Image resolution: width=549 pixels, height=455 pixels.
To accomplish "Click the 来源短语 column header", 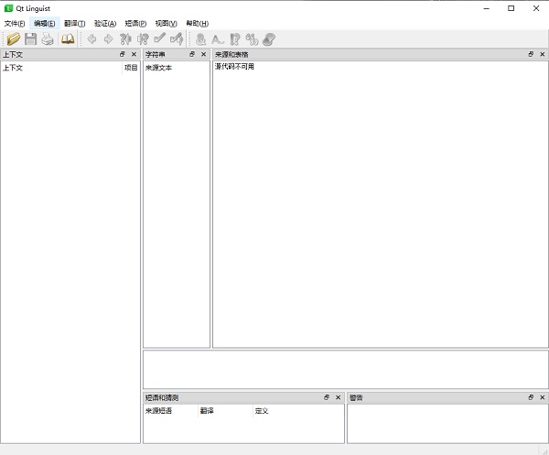I will (x=158, y=411).
